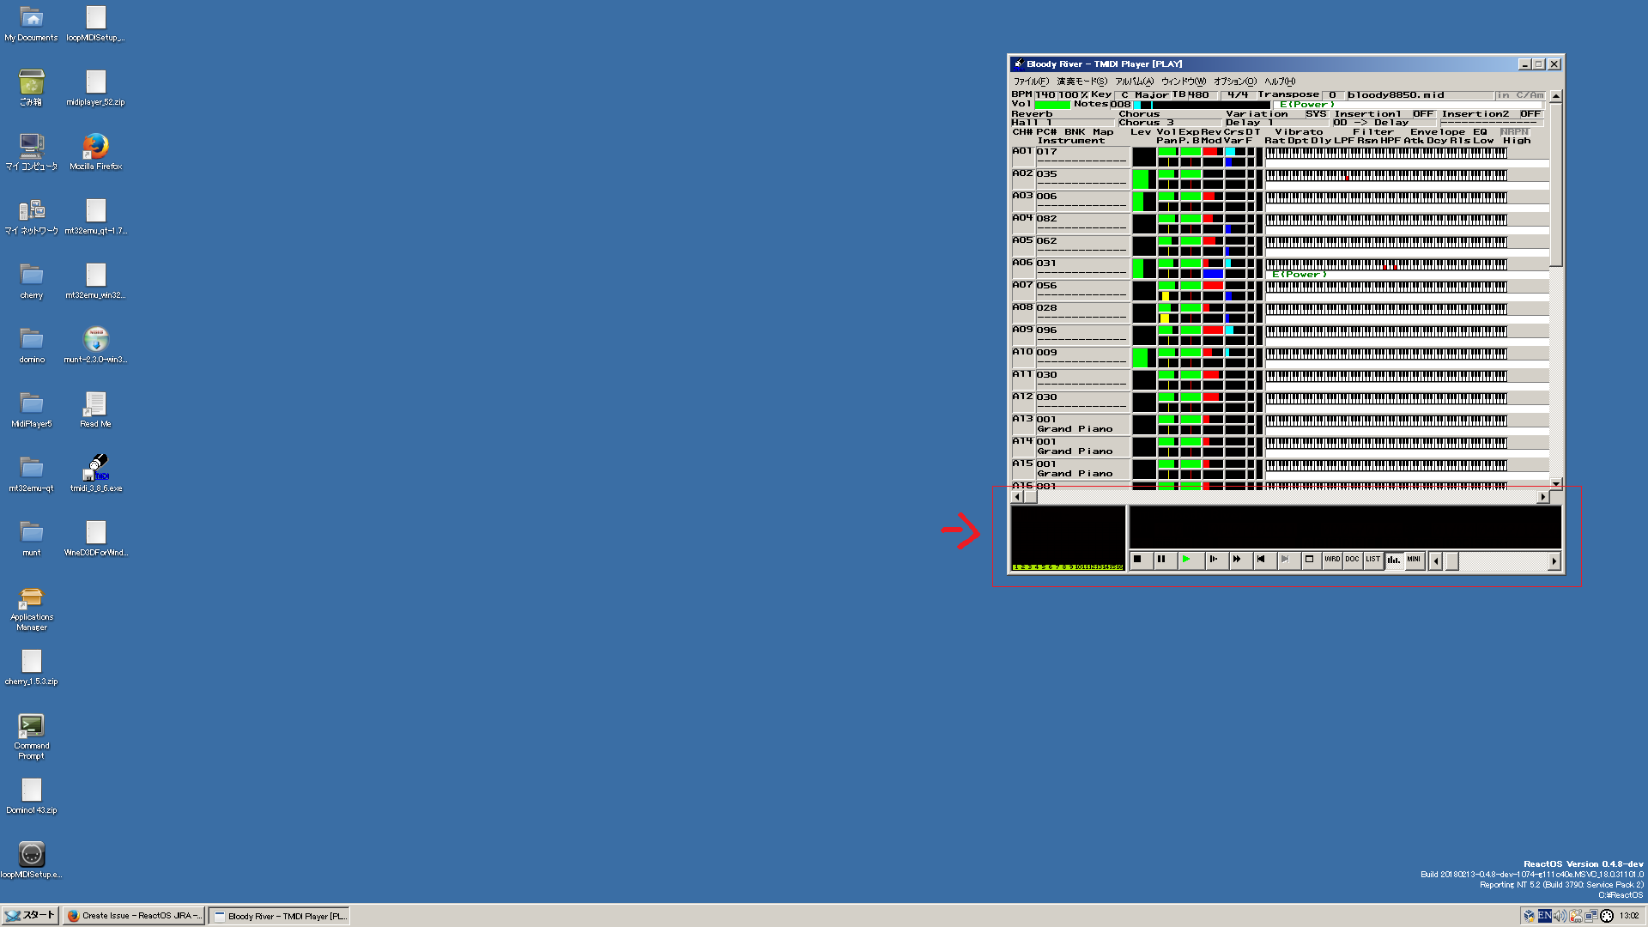
Task: Open the ファイル(F) menu
Action: tap(1031, 82)
